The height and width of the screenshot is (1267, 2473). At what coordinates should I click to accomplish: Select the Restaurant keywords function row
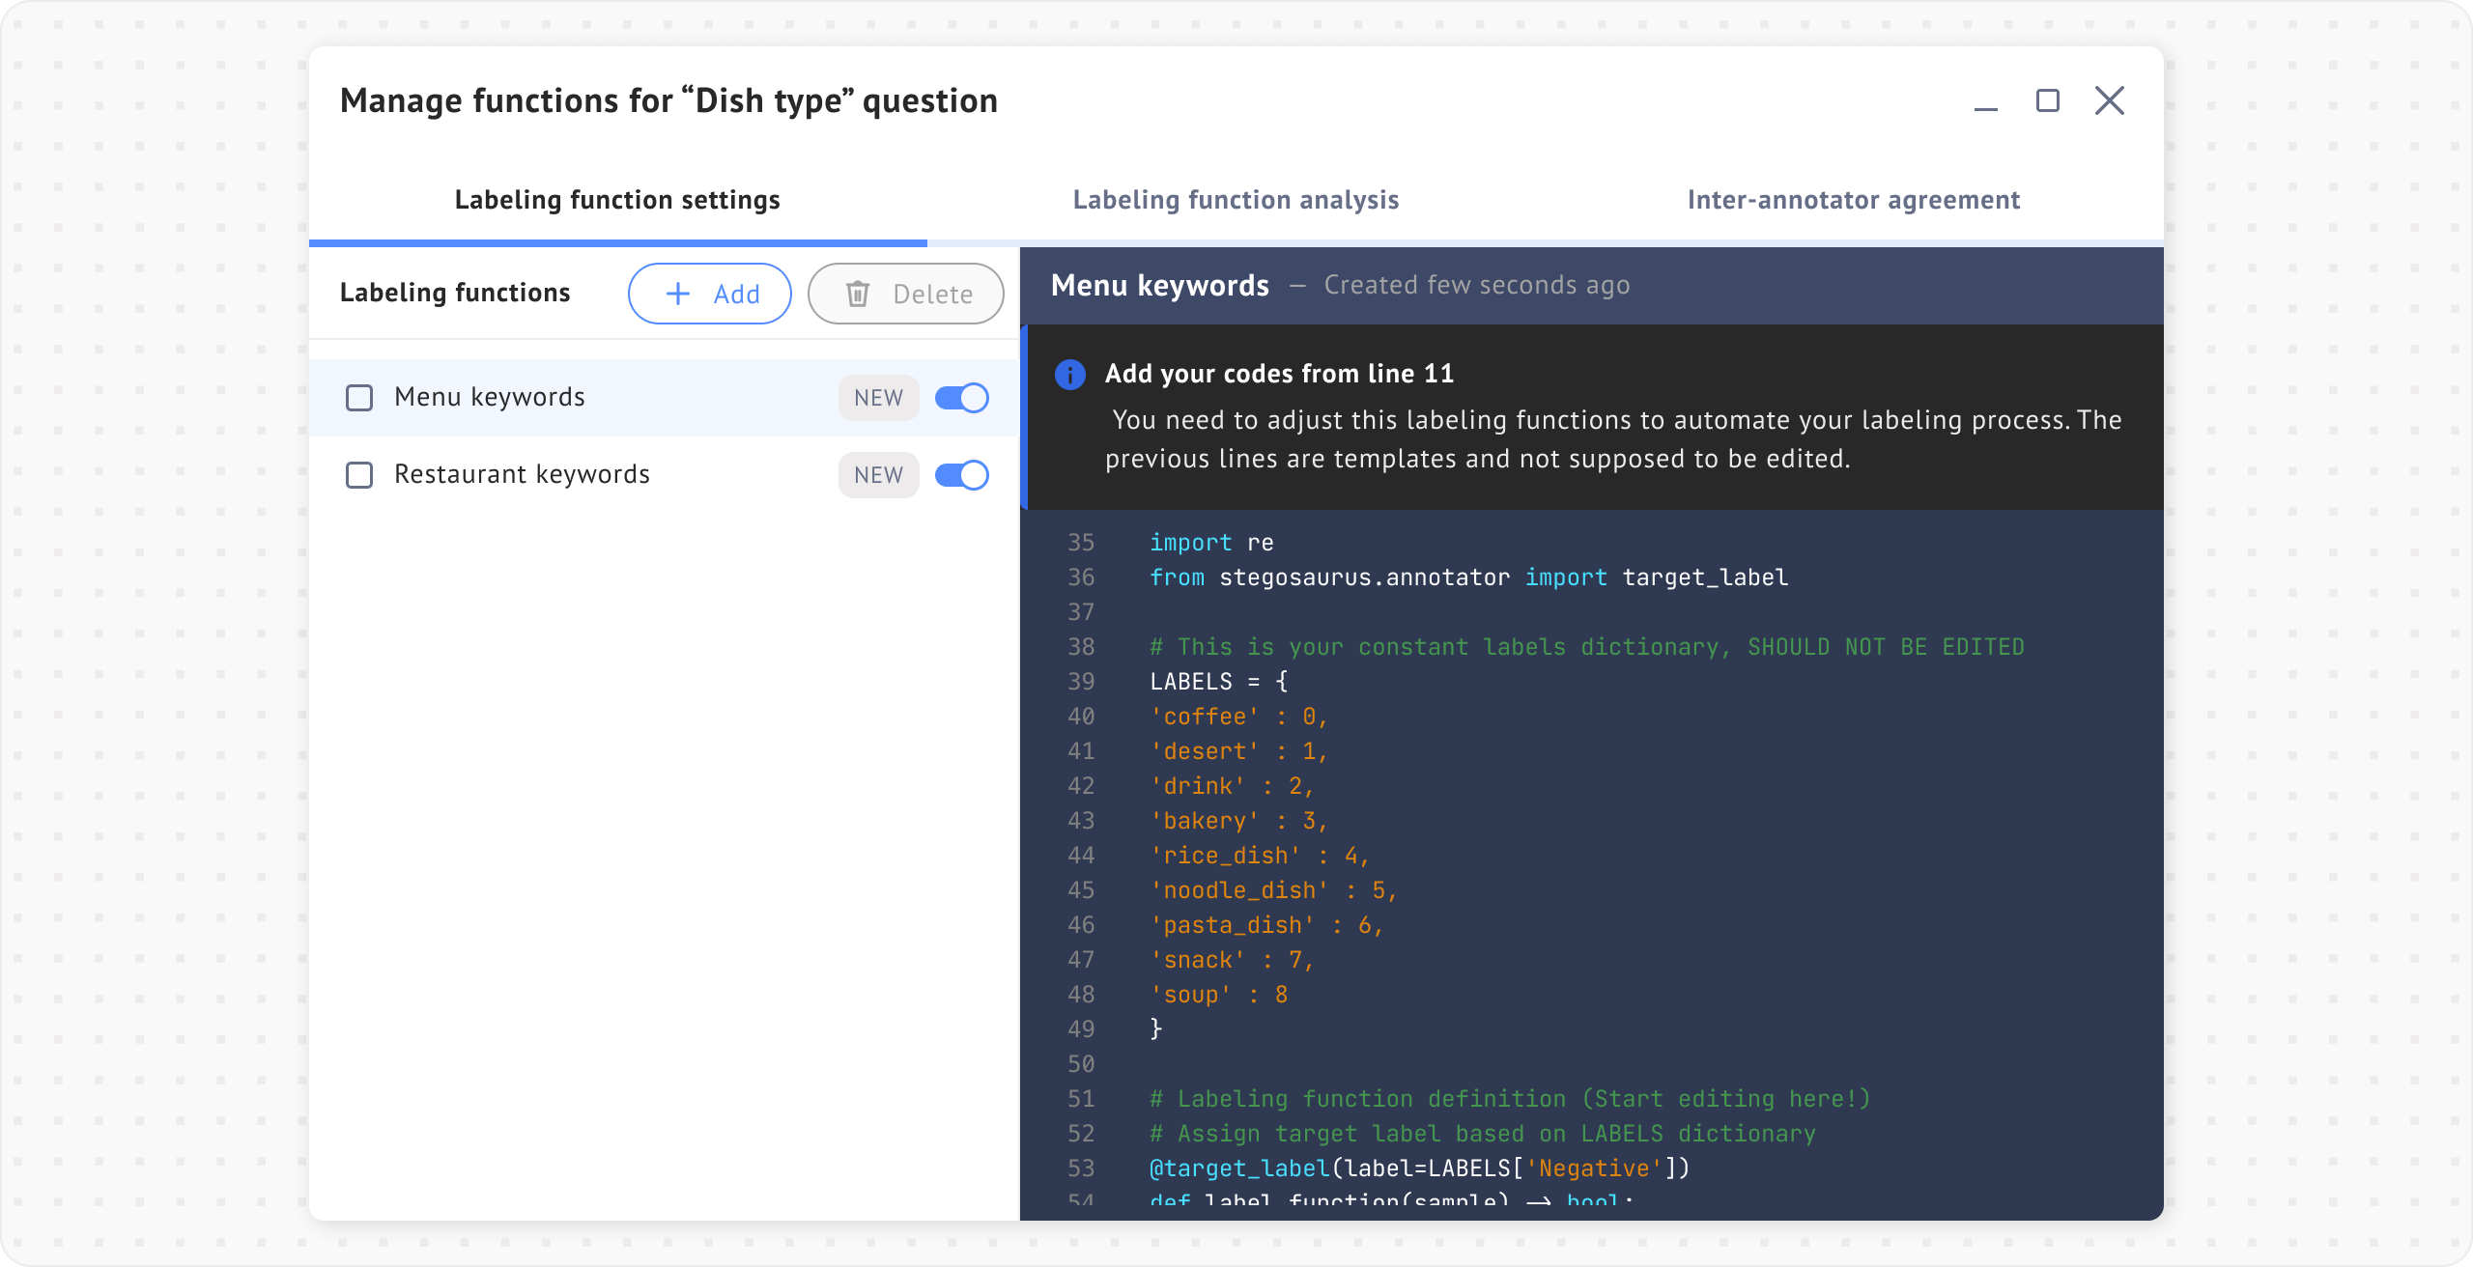522,475
